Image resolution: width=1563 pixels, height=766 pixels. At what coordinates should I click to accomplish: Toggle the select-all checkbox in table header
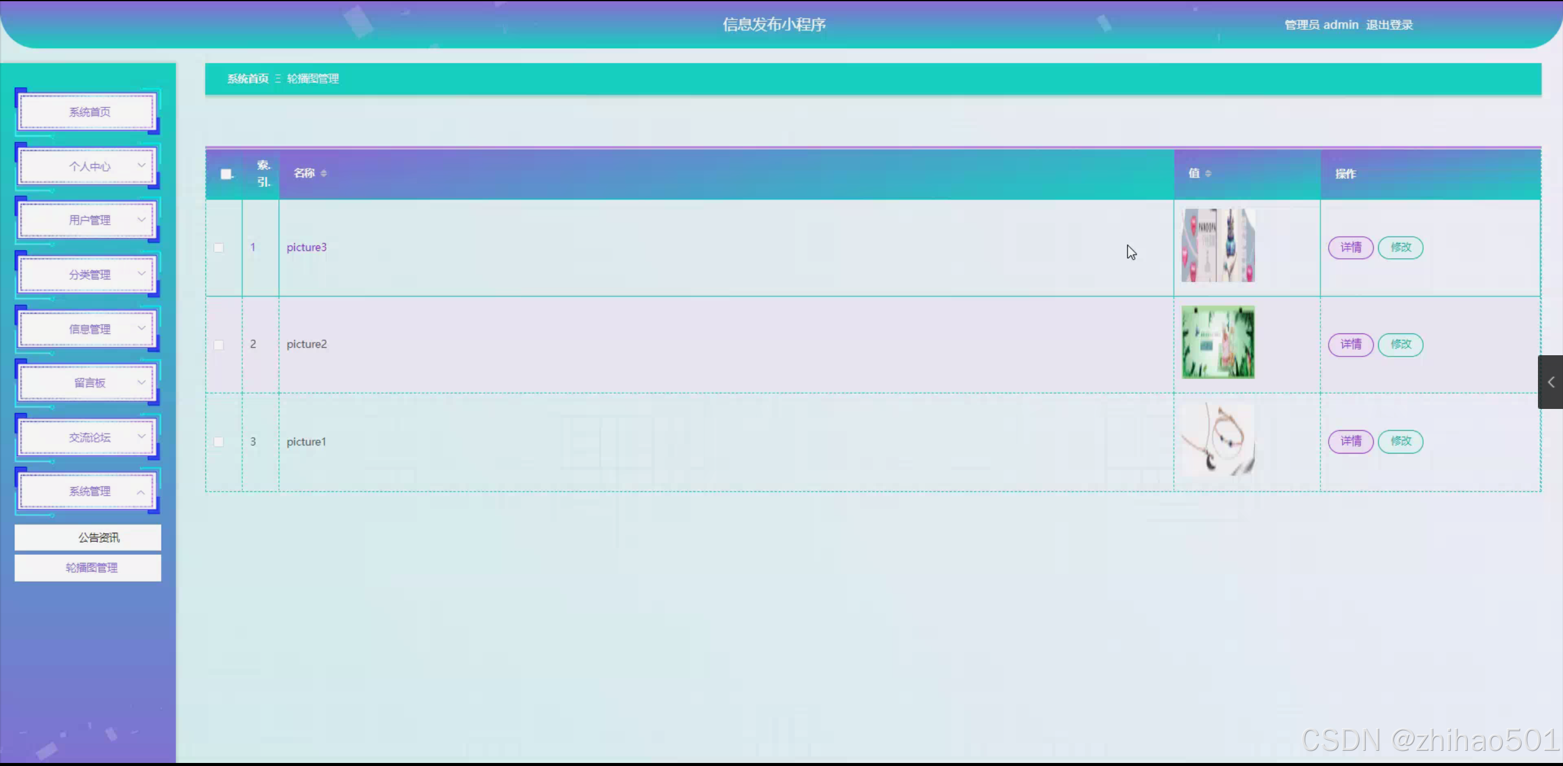226,174
